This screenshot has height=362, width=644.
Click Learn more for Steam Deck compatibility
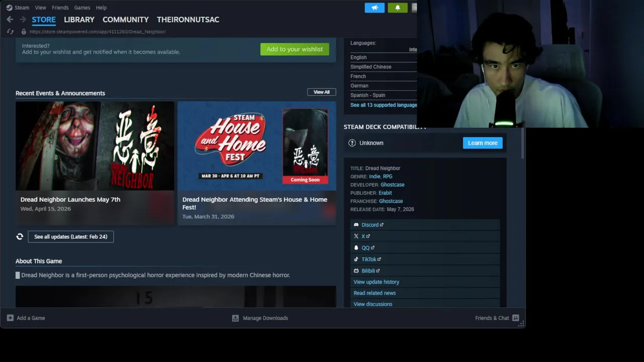tap(482, 143)
